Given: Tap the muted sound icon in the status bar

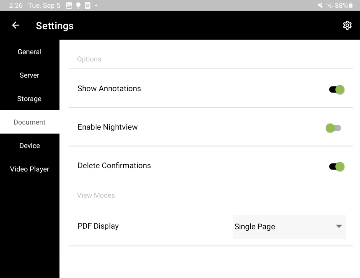Looking at the screenshot, I should click(320, 5).
